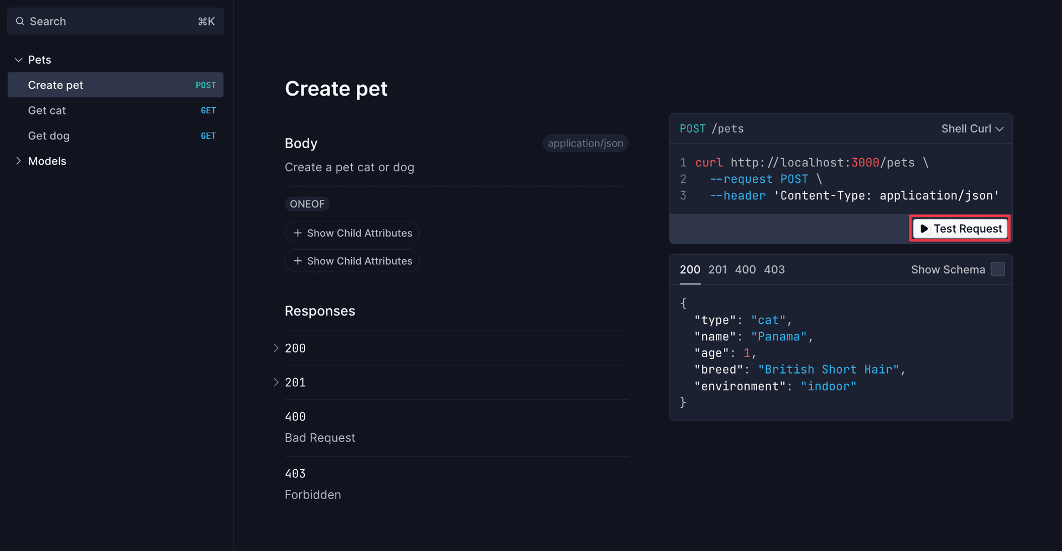
Task: Switch to the 400 response tab
Action: coord(746,270)
